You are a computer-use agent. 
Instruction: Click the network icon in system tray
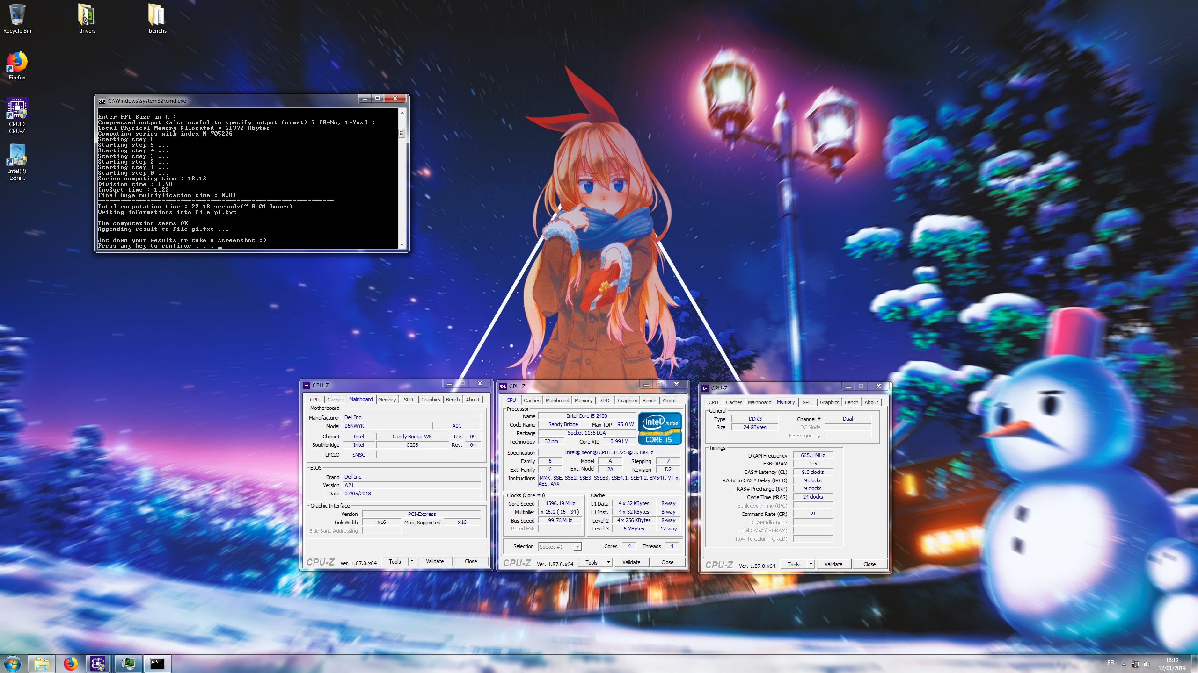[x=1135, y=664]
